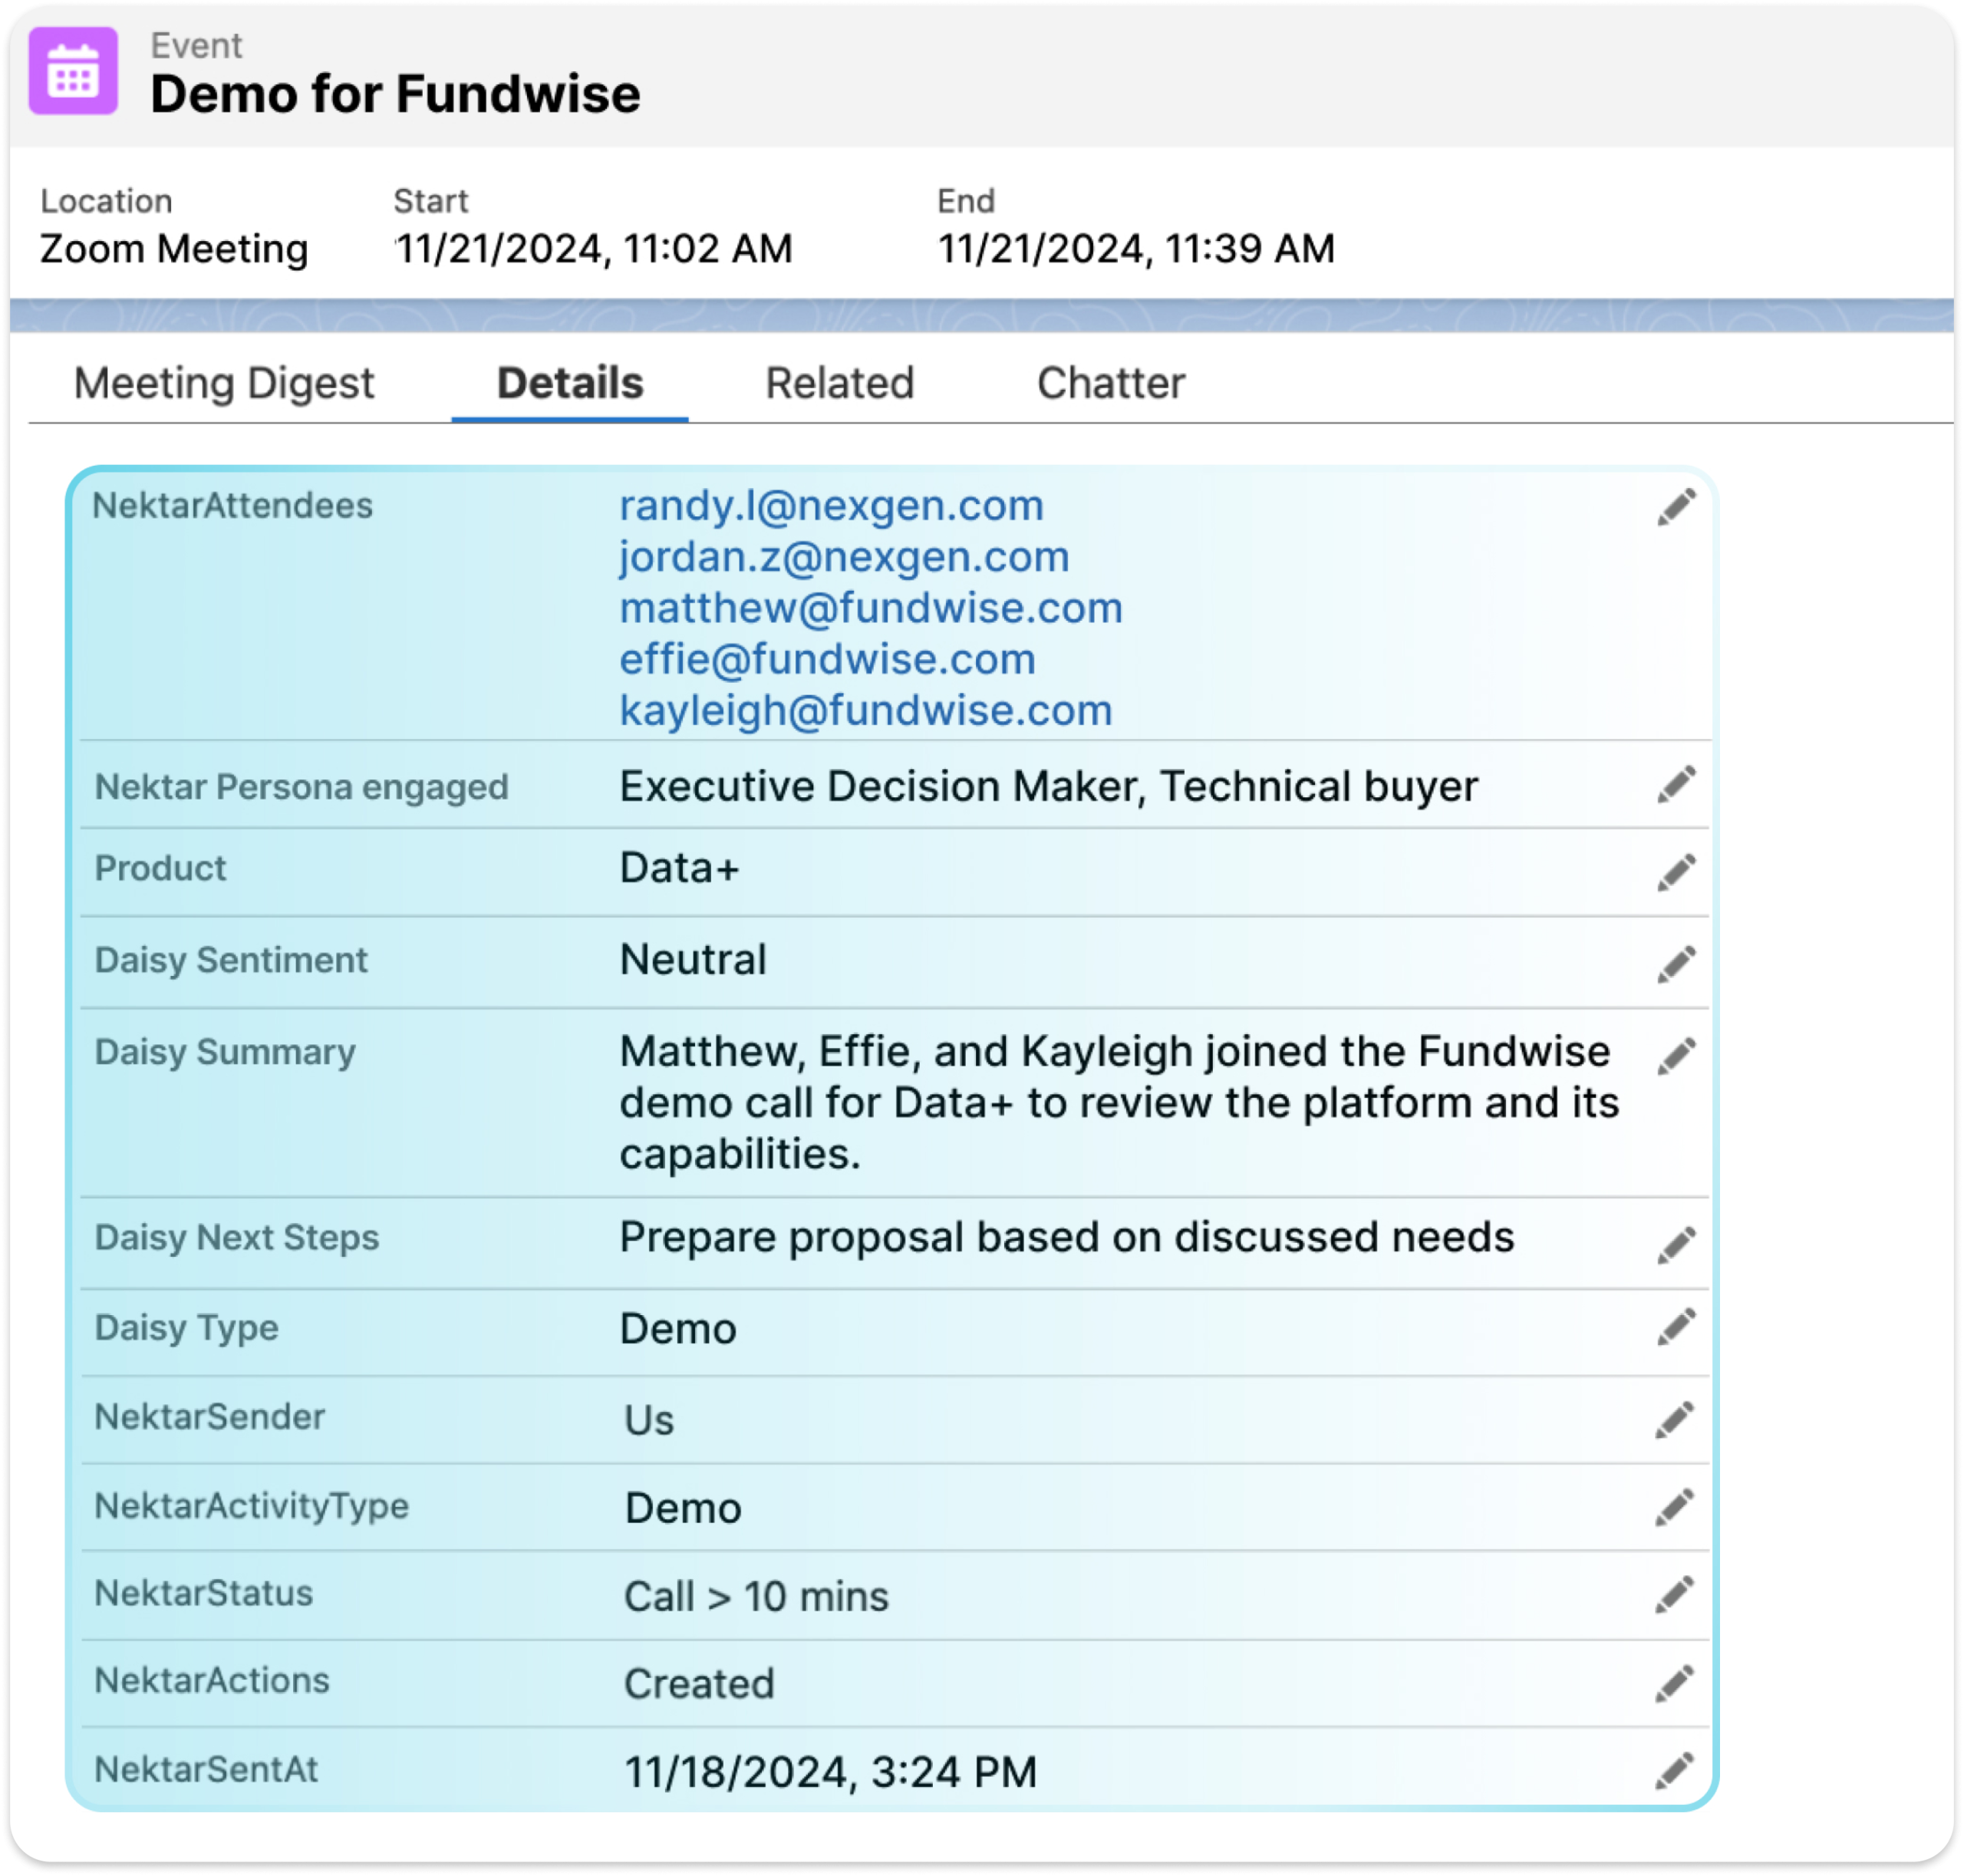
Task: Click the purple Event calendar icon
Action: [x=73, y=71]
